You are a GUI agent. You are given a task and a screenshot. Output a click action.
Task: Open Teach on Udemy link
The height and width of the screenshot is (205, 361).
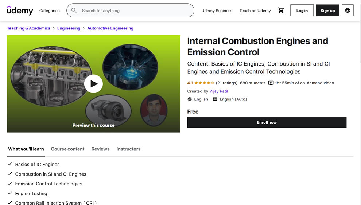click(255, 11)
